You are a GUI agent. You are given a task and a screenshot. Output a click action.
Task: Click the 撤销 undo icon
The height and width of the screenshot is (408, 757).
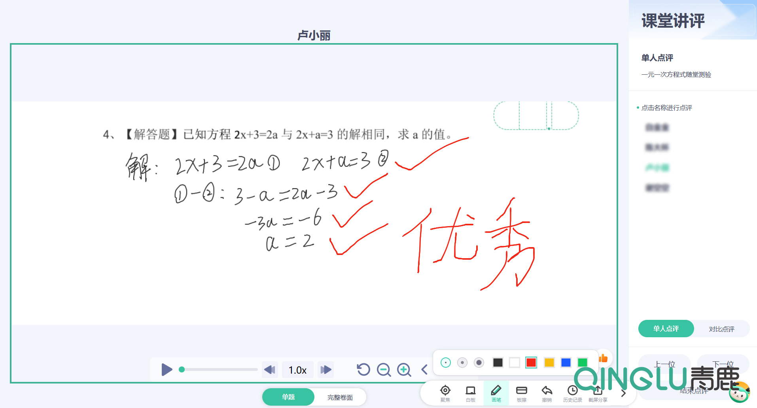[x=547, y=393]
